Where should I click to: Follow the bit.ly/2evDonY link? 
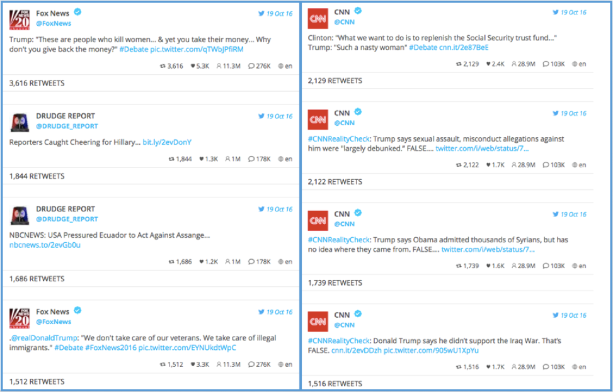[x=167, y=142]
